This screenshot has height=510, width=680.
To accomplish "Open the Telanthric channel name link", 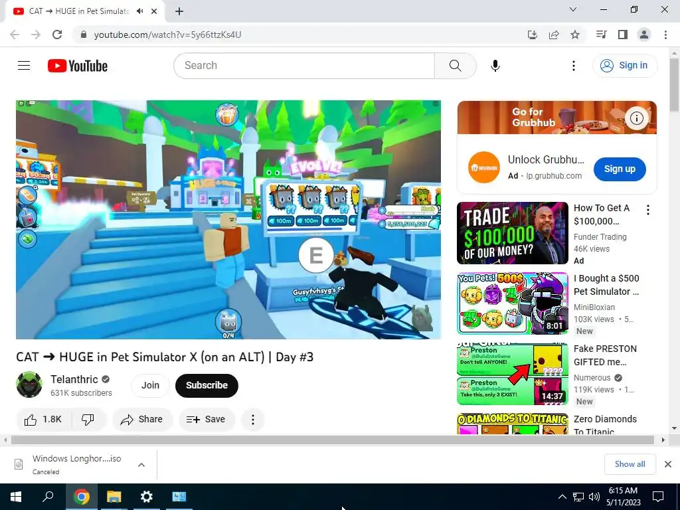I will coord(74,379).
